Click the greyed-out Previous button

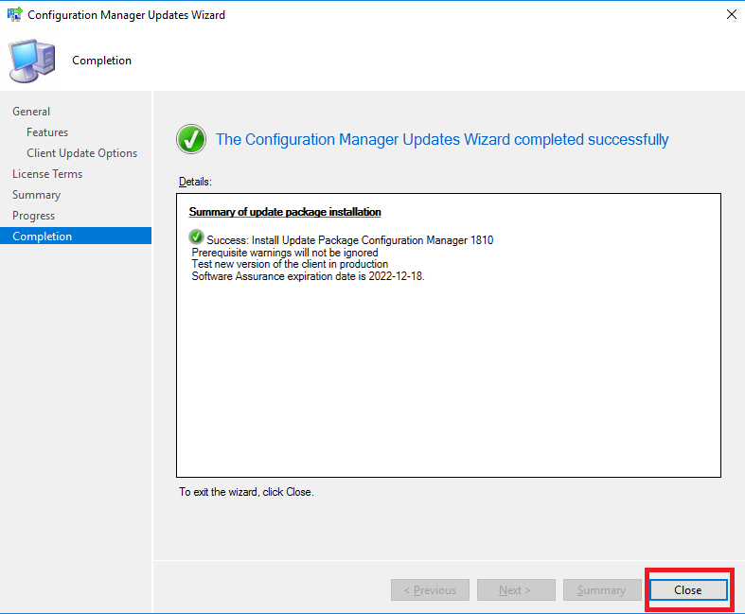pyautogui.click(x=430, y=589)
